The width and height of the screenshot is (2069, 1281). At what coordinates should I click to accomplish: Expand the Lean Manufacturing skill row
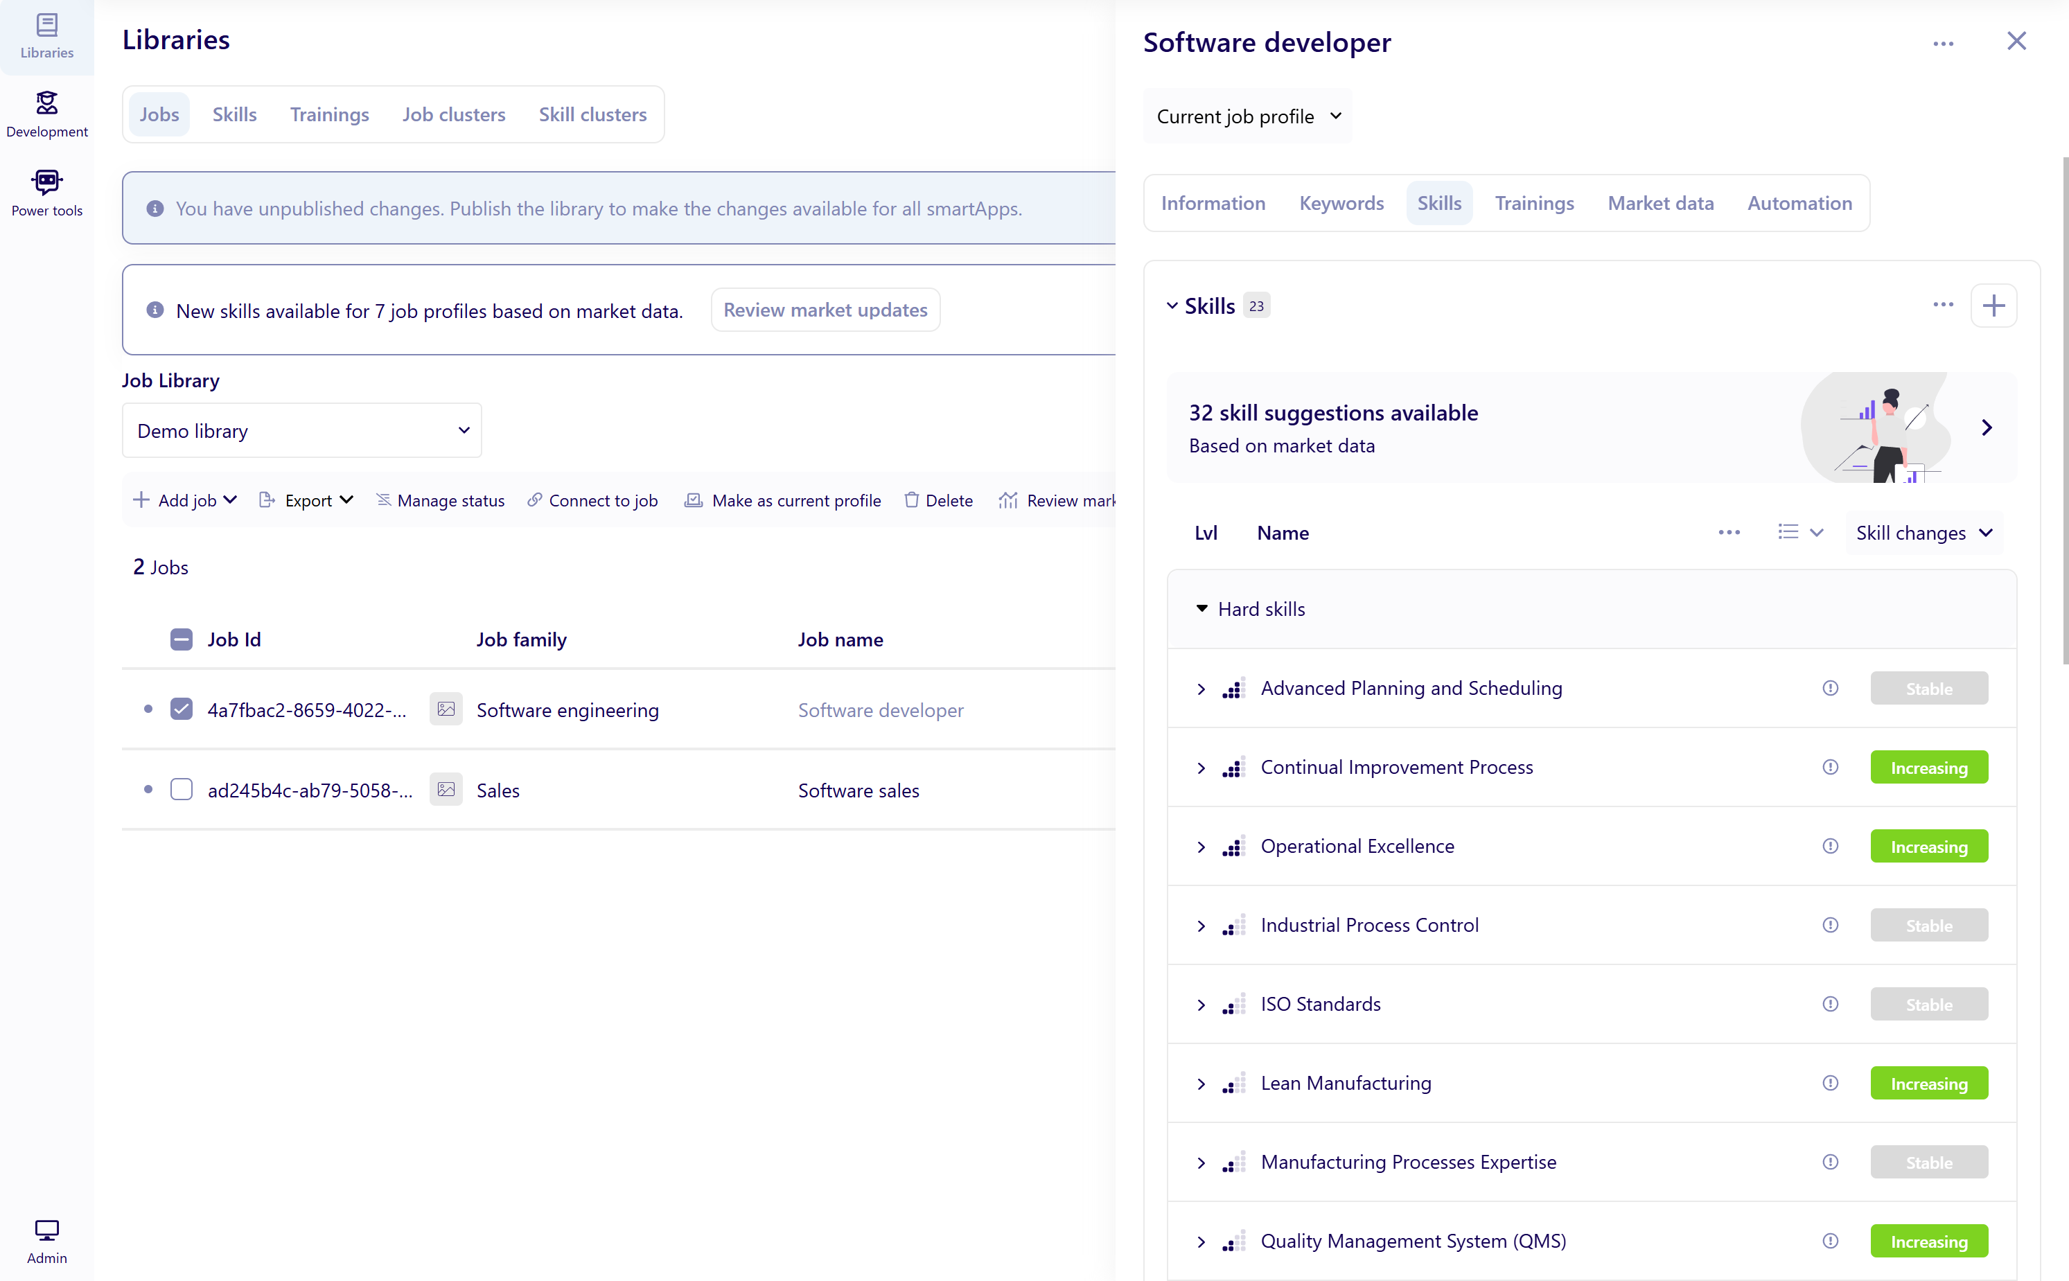1201,1084
